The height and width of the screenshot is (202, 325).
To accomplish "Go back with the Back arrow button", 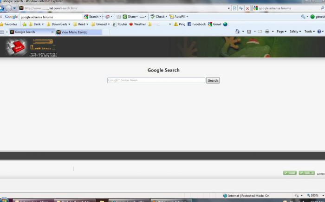I will [x=2, y=8].
